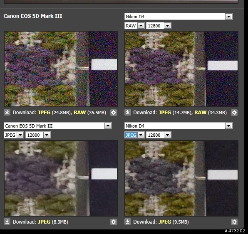
Task: Open gear settings in JPEG (9.5MB) row
Action: pos(234,222)
